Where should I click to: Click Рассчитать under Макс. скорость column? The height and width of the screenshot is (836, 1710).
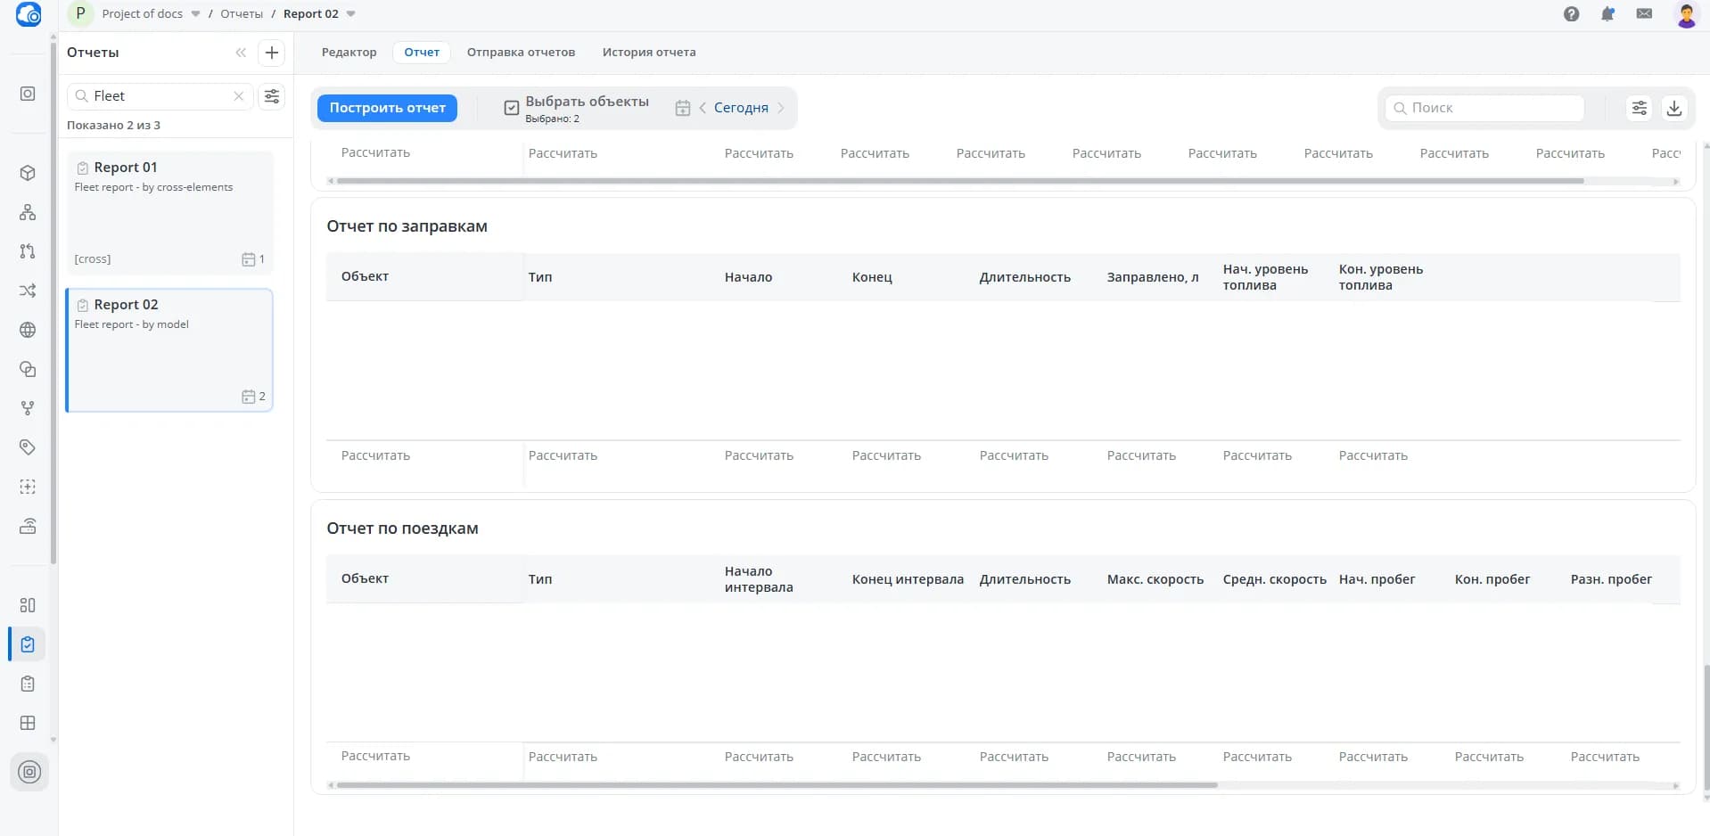(x=1141, y=757)
